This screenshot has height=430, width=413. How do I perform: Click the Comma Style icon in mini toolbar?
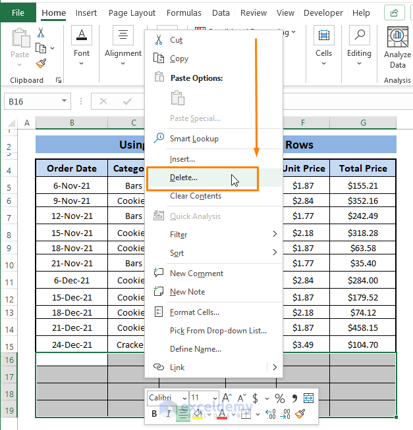pyautogui.click(x=294, y=398)
